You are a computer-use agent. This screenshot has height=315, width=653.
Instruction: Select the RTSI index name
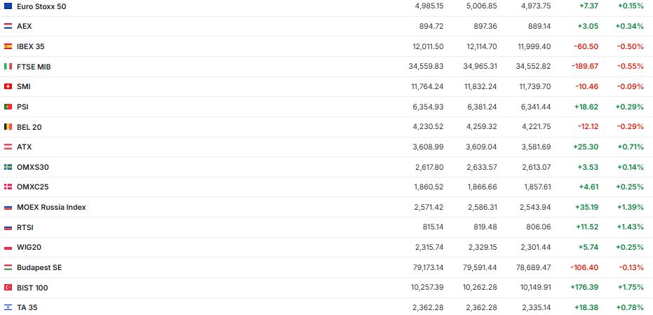[x=25, y=227]
